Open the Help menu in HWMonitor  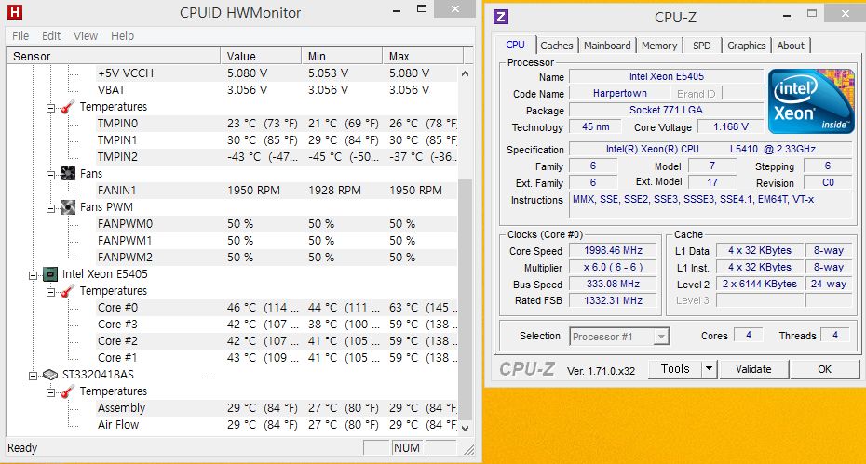122,36
